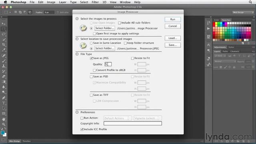The width and height of the screenshot is (256, 144).
Task: Select the Rectangular Marquee tool
Action: coord(4,29)
